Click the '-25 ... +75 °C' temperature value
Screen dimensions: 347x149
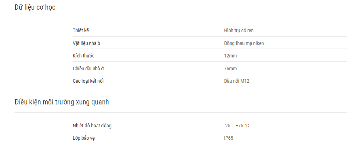[x=236, y=126]
